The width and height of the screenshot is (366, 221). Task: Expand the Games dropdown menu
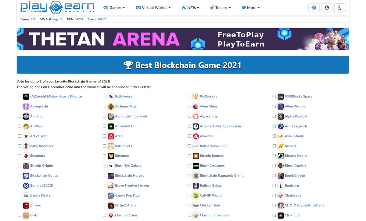tap(114, 8)
